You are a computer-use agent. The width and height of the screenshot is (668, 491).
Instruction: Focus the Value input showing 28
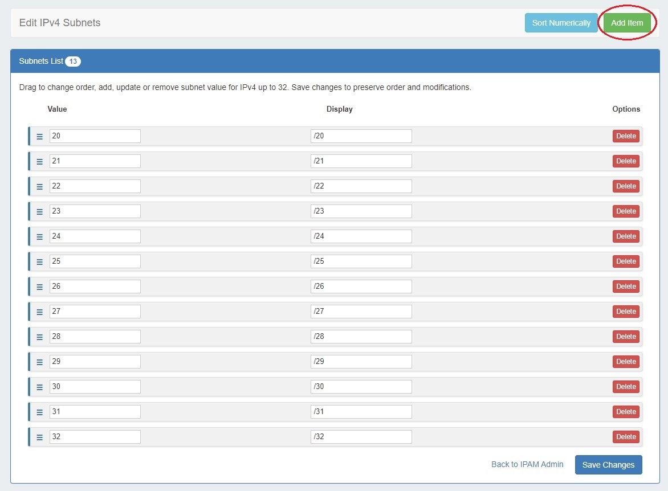tap(95, 337)
